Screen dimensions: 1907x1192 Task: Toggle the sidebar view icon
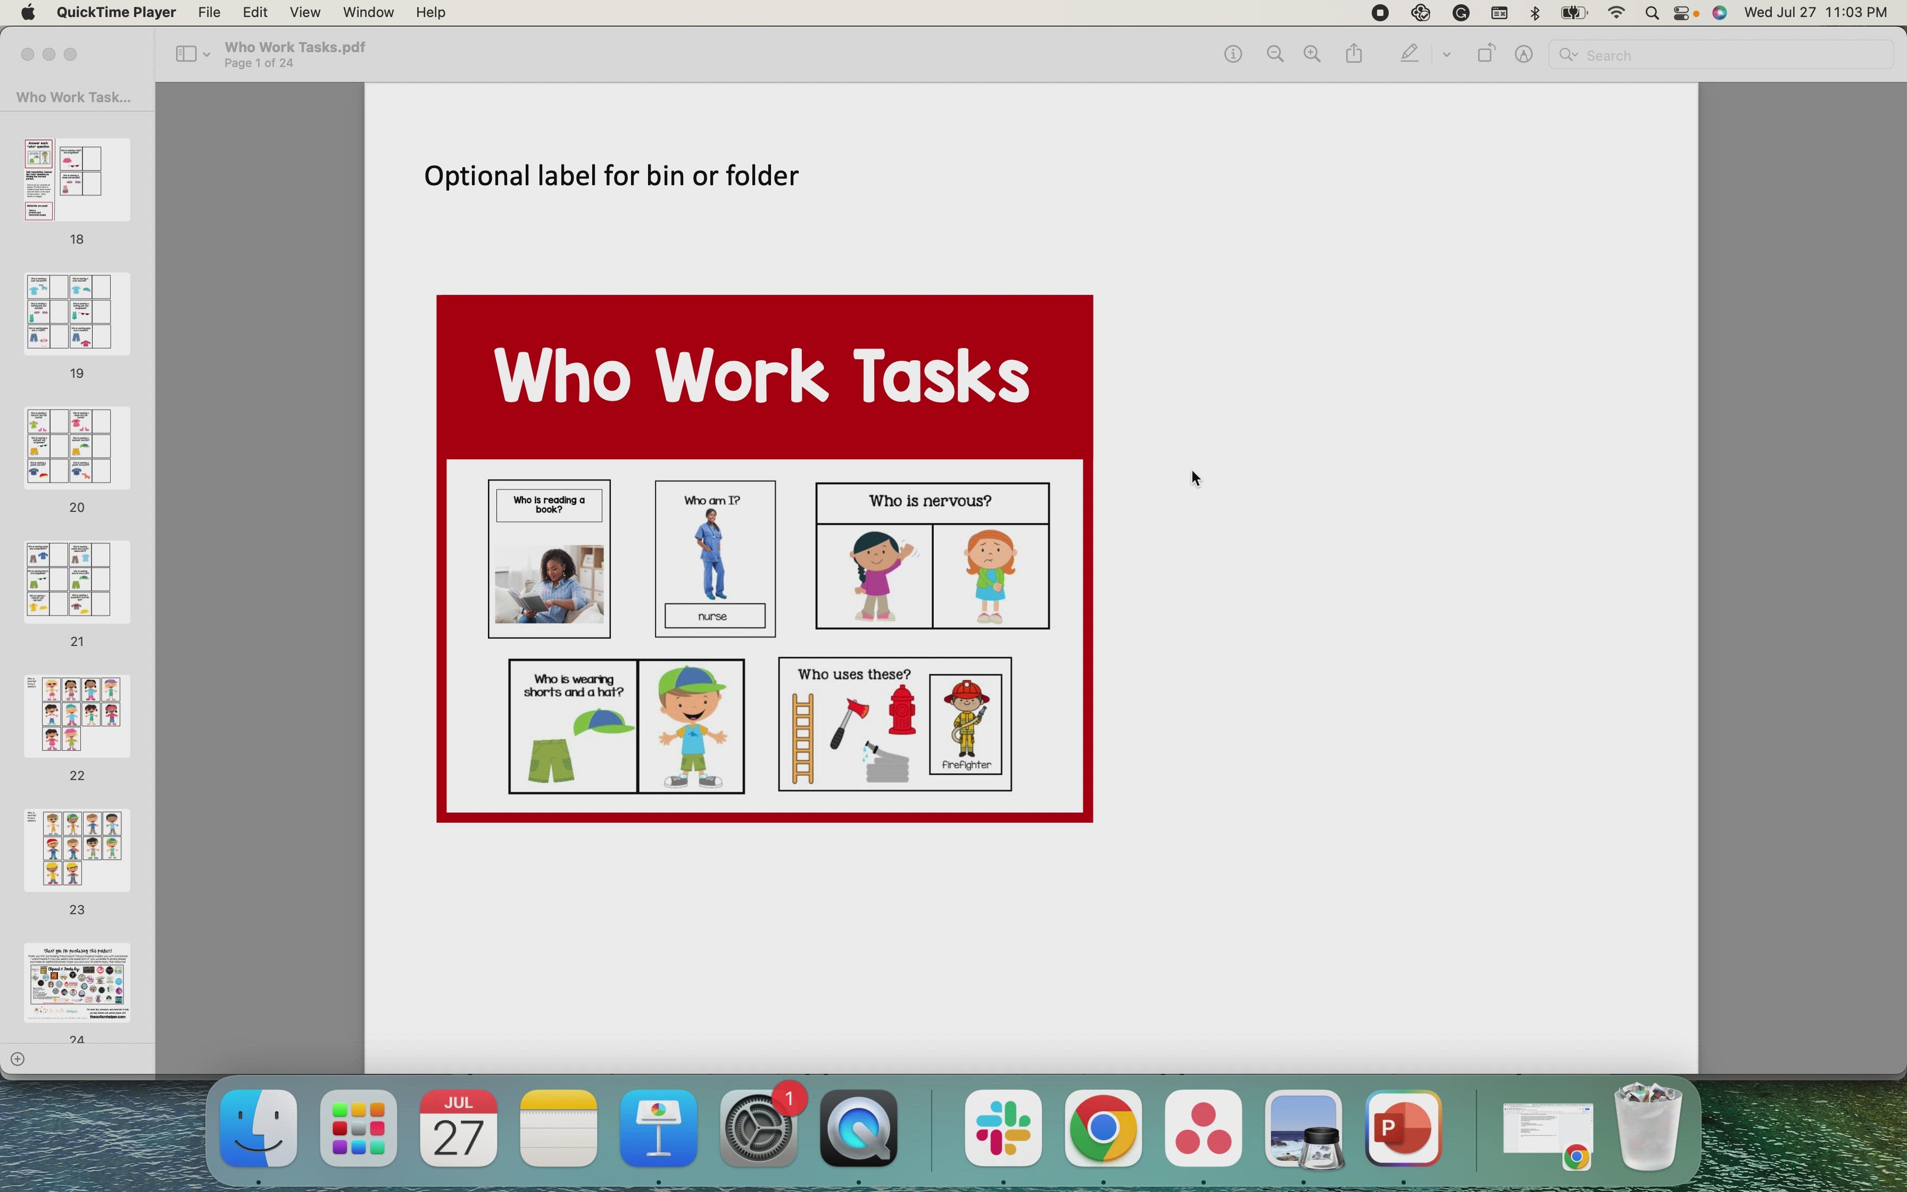[x=186, y=54]
